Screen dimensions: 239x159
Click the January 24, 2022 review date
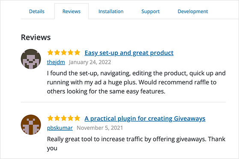[90, 62]
